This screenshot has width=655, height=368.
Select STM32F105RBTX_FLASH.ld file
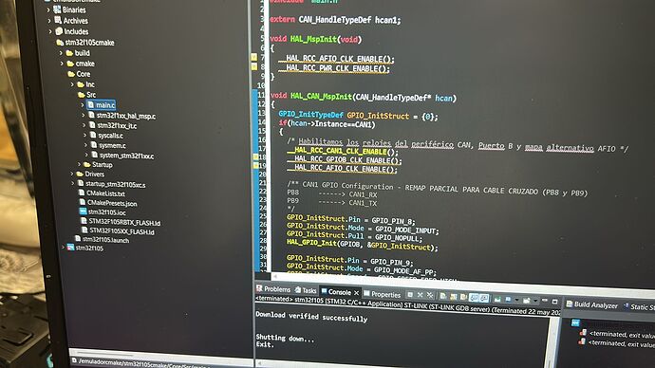coord(121,222)
